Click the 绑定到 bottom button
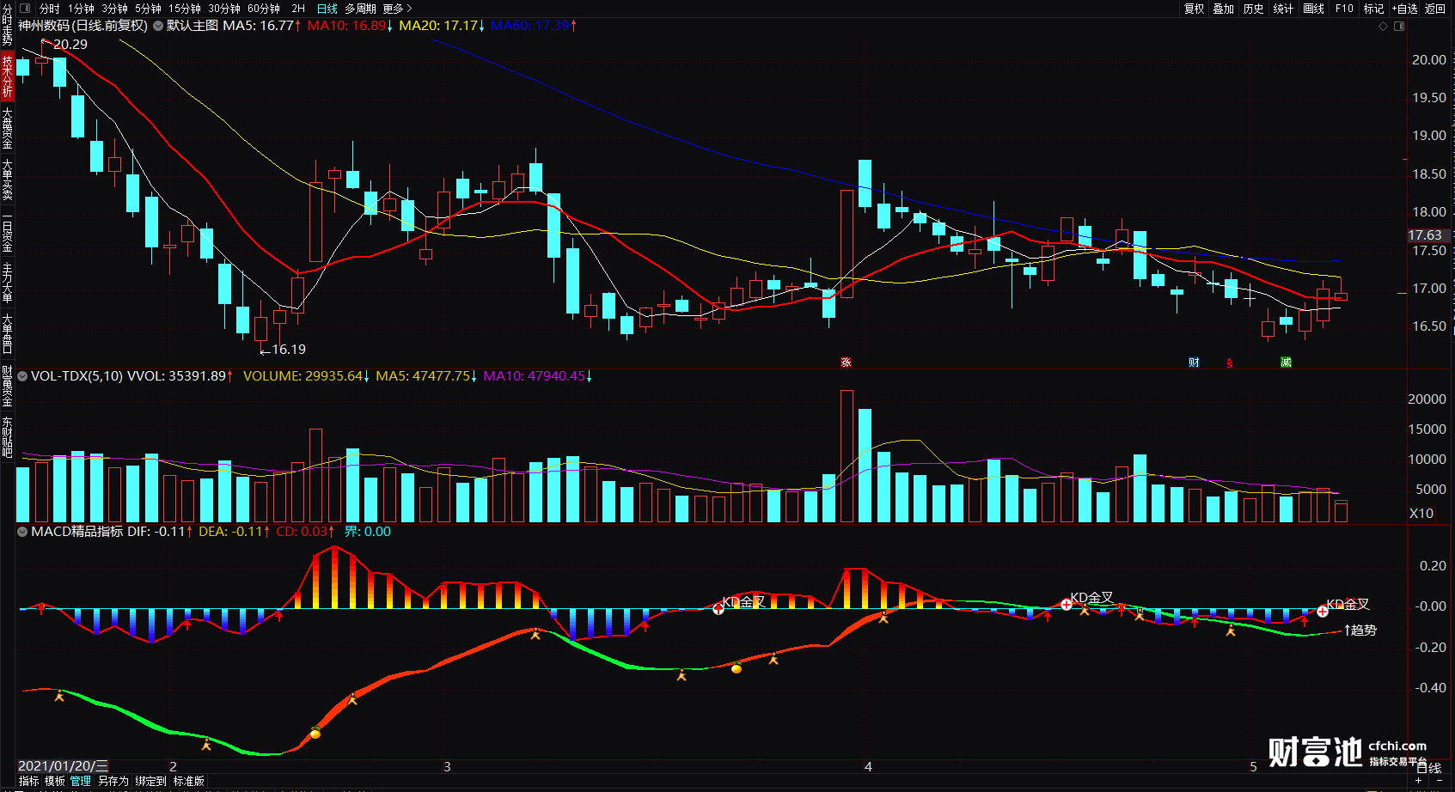 (x=150, y=781)
